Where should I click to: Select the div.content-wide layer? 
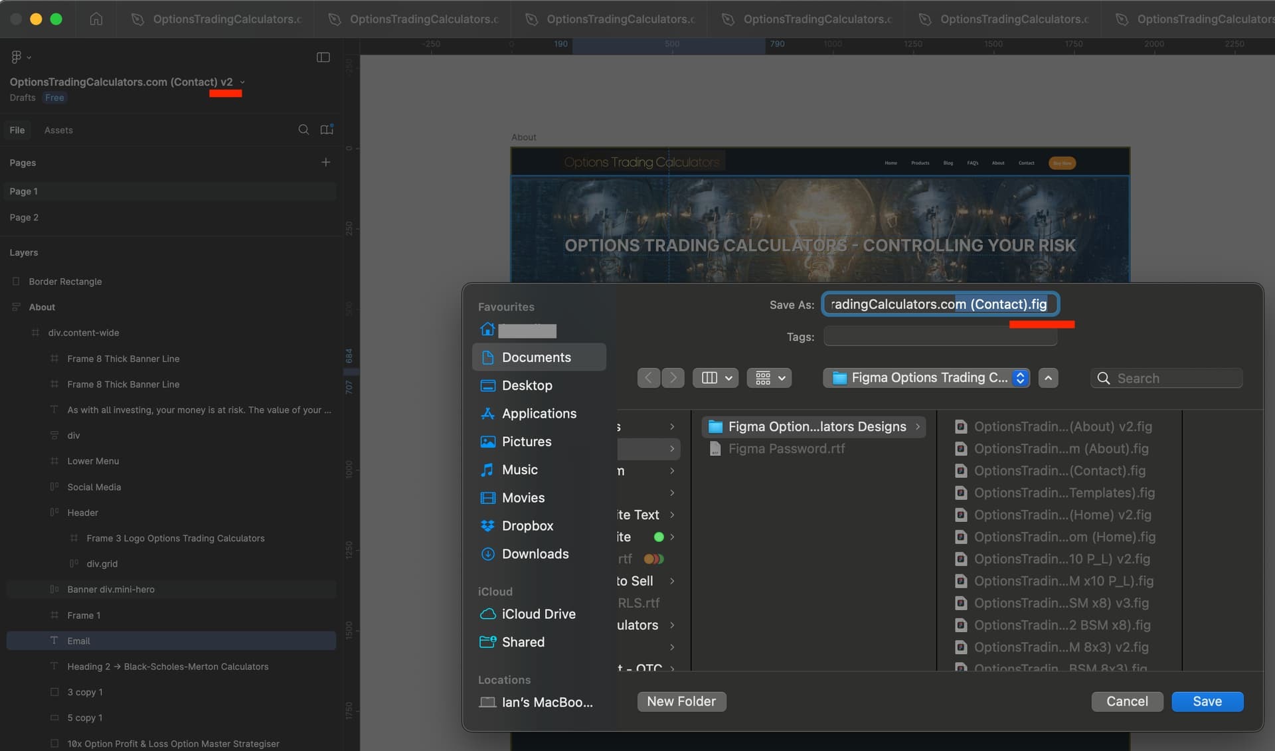click(x=171, y=333)
